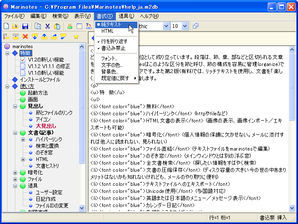Image resolution: width=298 pixels, height=224 pixels.
Task: Select ユーザー設定 tree item
Action: pos(49,192)
